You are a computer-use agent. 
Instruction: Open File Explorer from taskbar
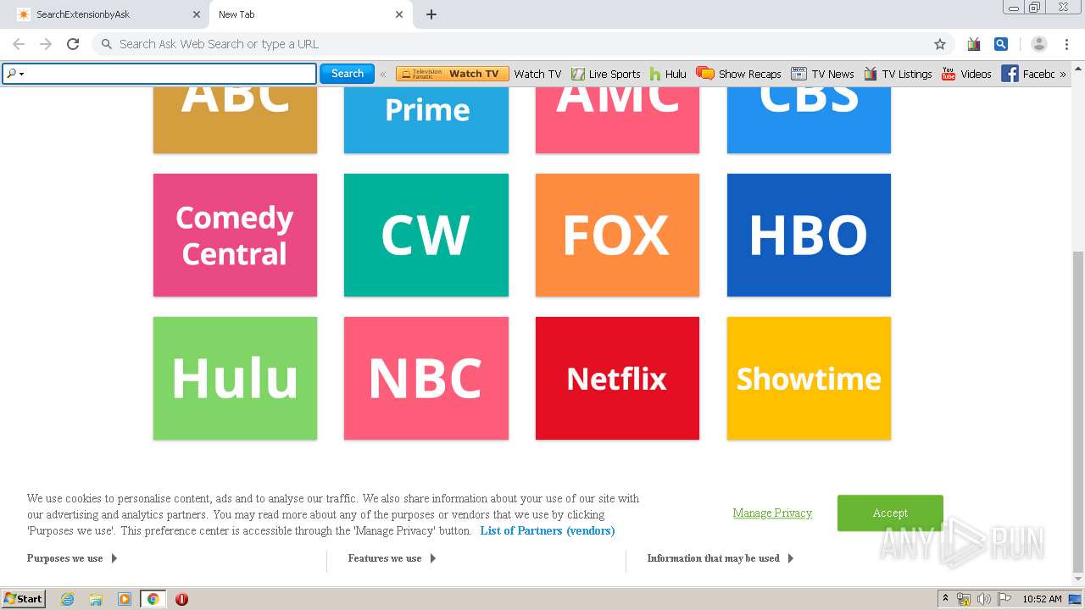point(96,598)
